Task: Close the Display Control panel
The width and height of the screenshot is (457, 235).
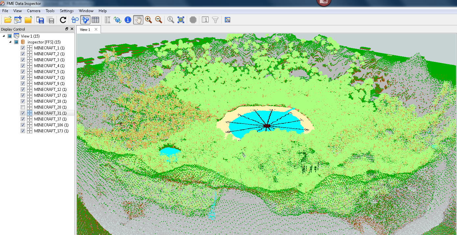Action: (x=72, y=29)
